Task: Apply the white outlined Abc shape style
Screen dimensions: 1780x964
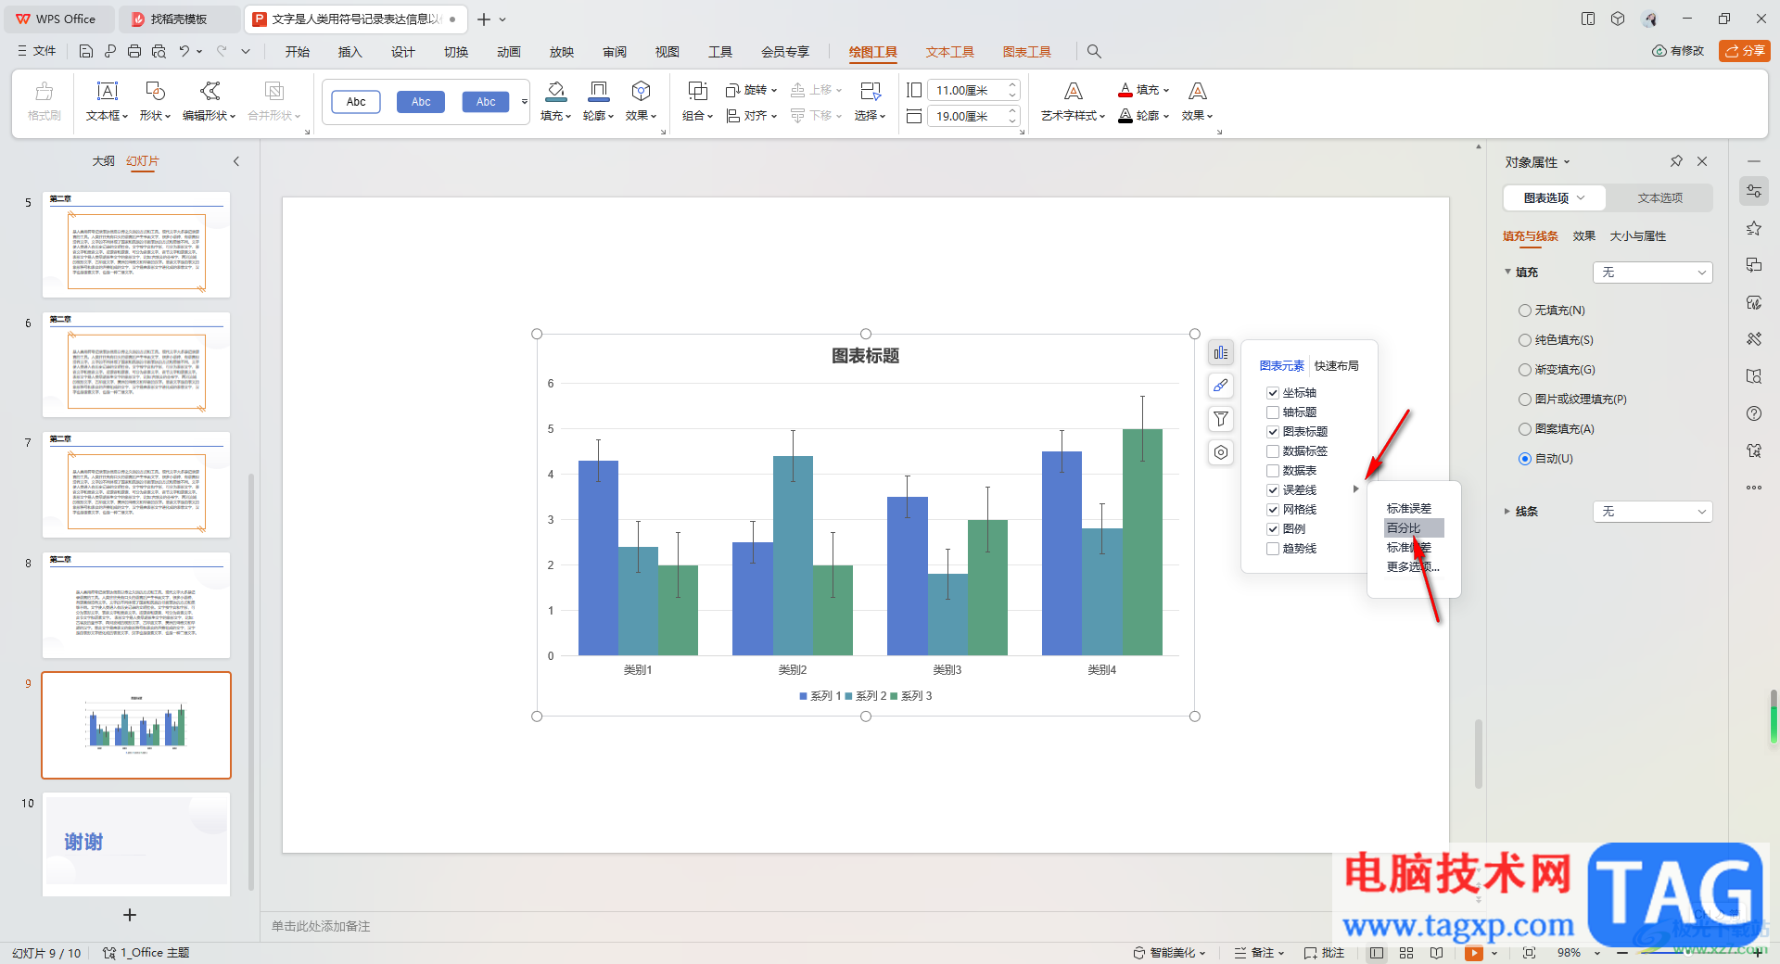Action: 356,102
